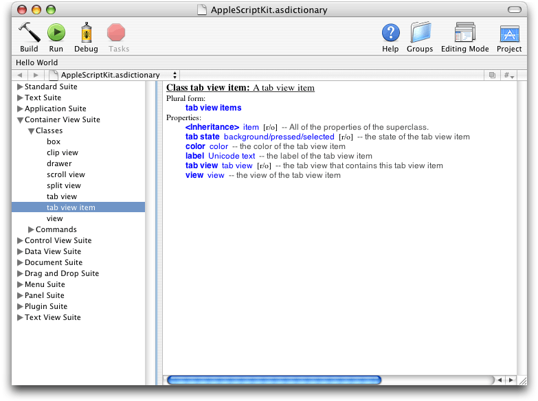Switch Editing Mode in the toolbar
This screenshot has height=401, width=538.
464,32
